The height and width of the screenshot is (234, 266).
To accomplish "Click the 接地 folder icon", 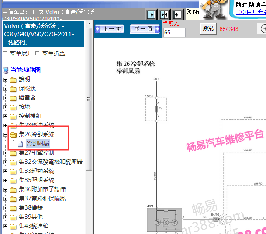I will [x=13, y=107].
